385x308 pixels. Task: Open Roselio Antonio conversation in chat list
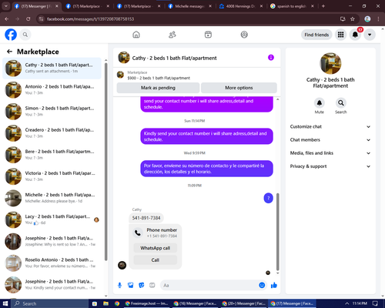pyautogui.click(x=52, y=263)
